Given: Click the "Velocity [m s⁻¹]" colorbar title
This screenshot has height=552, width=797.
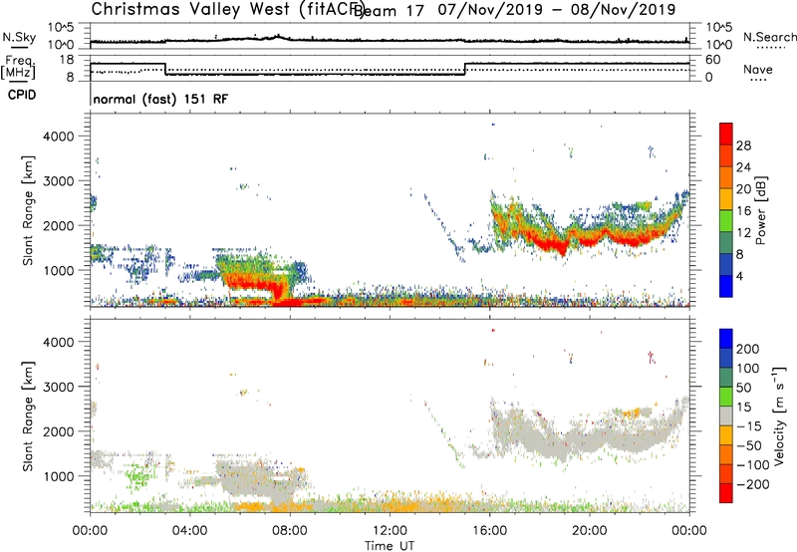Looking at the screenshot, I should point(779,415).
